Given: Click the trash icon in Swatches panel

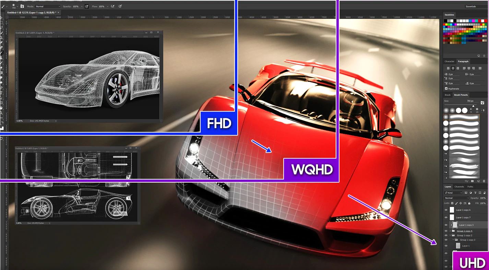Looking at the screenshot, I should [484, 56].
